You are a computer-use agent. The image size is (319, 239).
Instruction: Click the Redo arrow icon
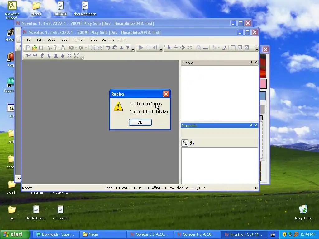(x=81, y=48)
